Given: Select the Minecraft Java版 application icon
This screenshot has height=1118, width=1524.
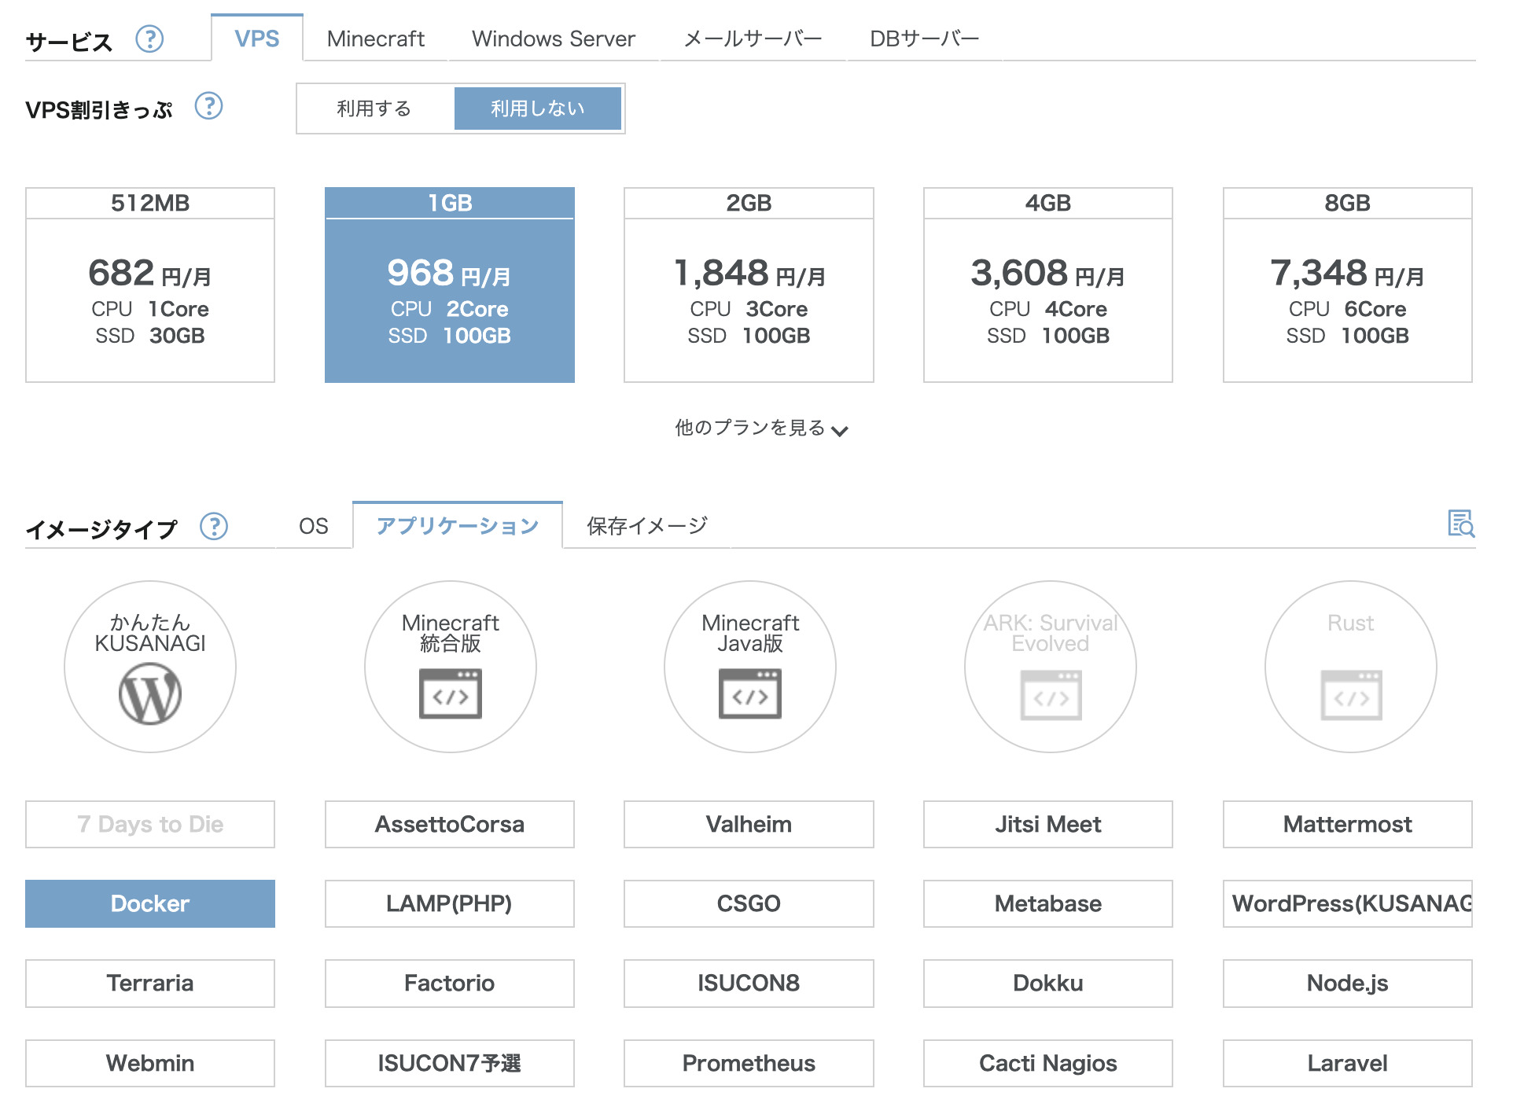Looking at the screenshot, I should (x=748, y=666).
